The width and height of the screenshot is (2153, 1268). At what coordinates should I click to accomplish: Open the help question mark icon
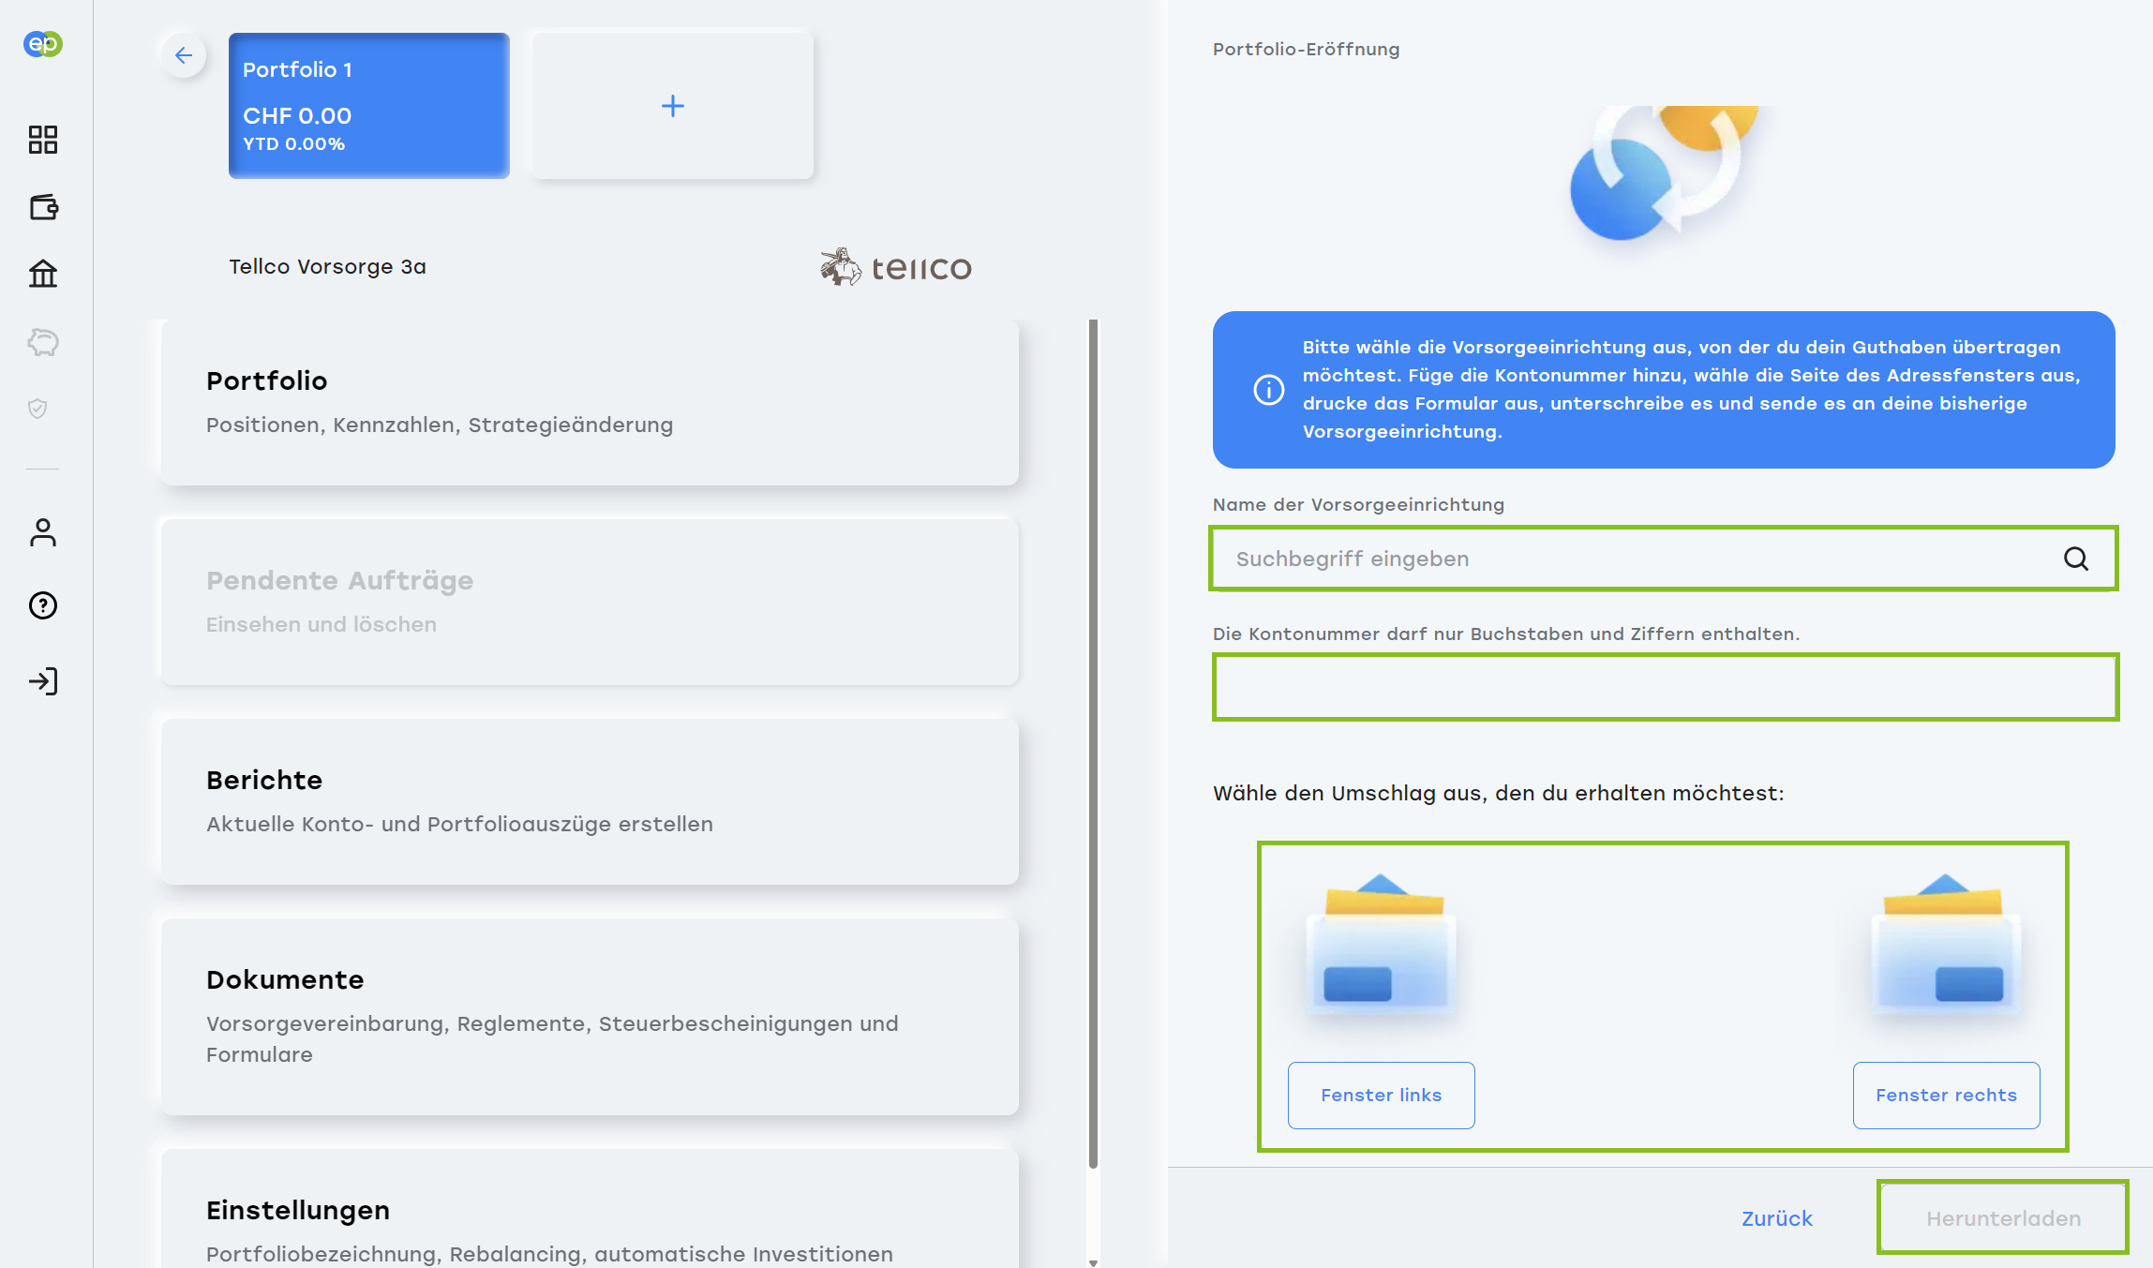(43, 605)
